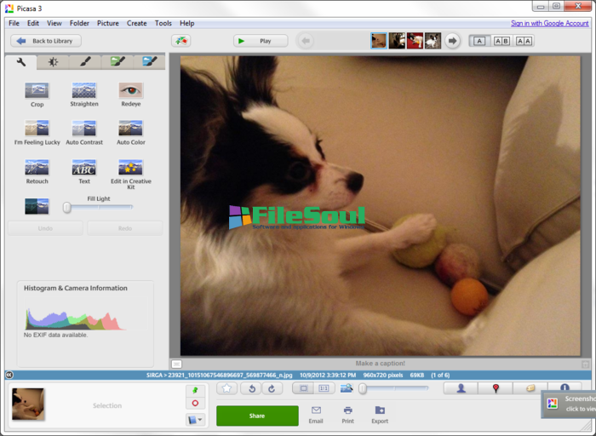Rotate photo clockwise
The image size is (596, 436).
point(272,388)
